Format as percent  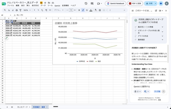(38, 10)
